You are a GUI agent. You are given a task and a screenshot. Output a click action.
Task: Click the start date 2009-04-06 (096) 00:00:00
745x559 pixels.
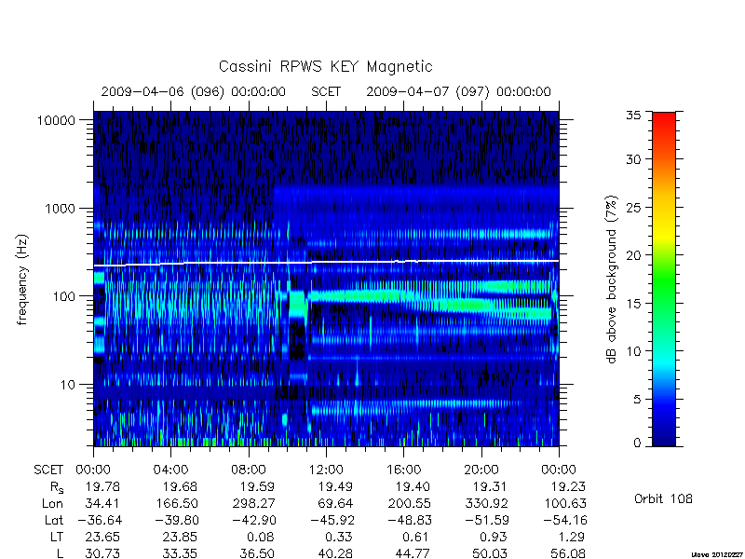pyautogui.click(x=194, y=91)
